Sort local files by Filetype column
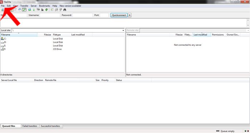Screen dimensions: 250x133 (61, 35)
